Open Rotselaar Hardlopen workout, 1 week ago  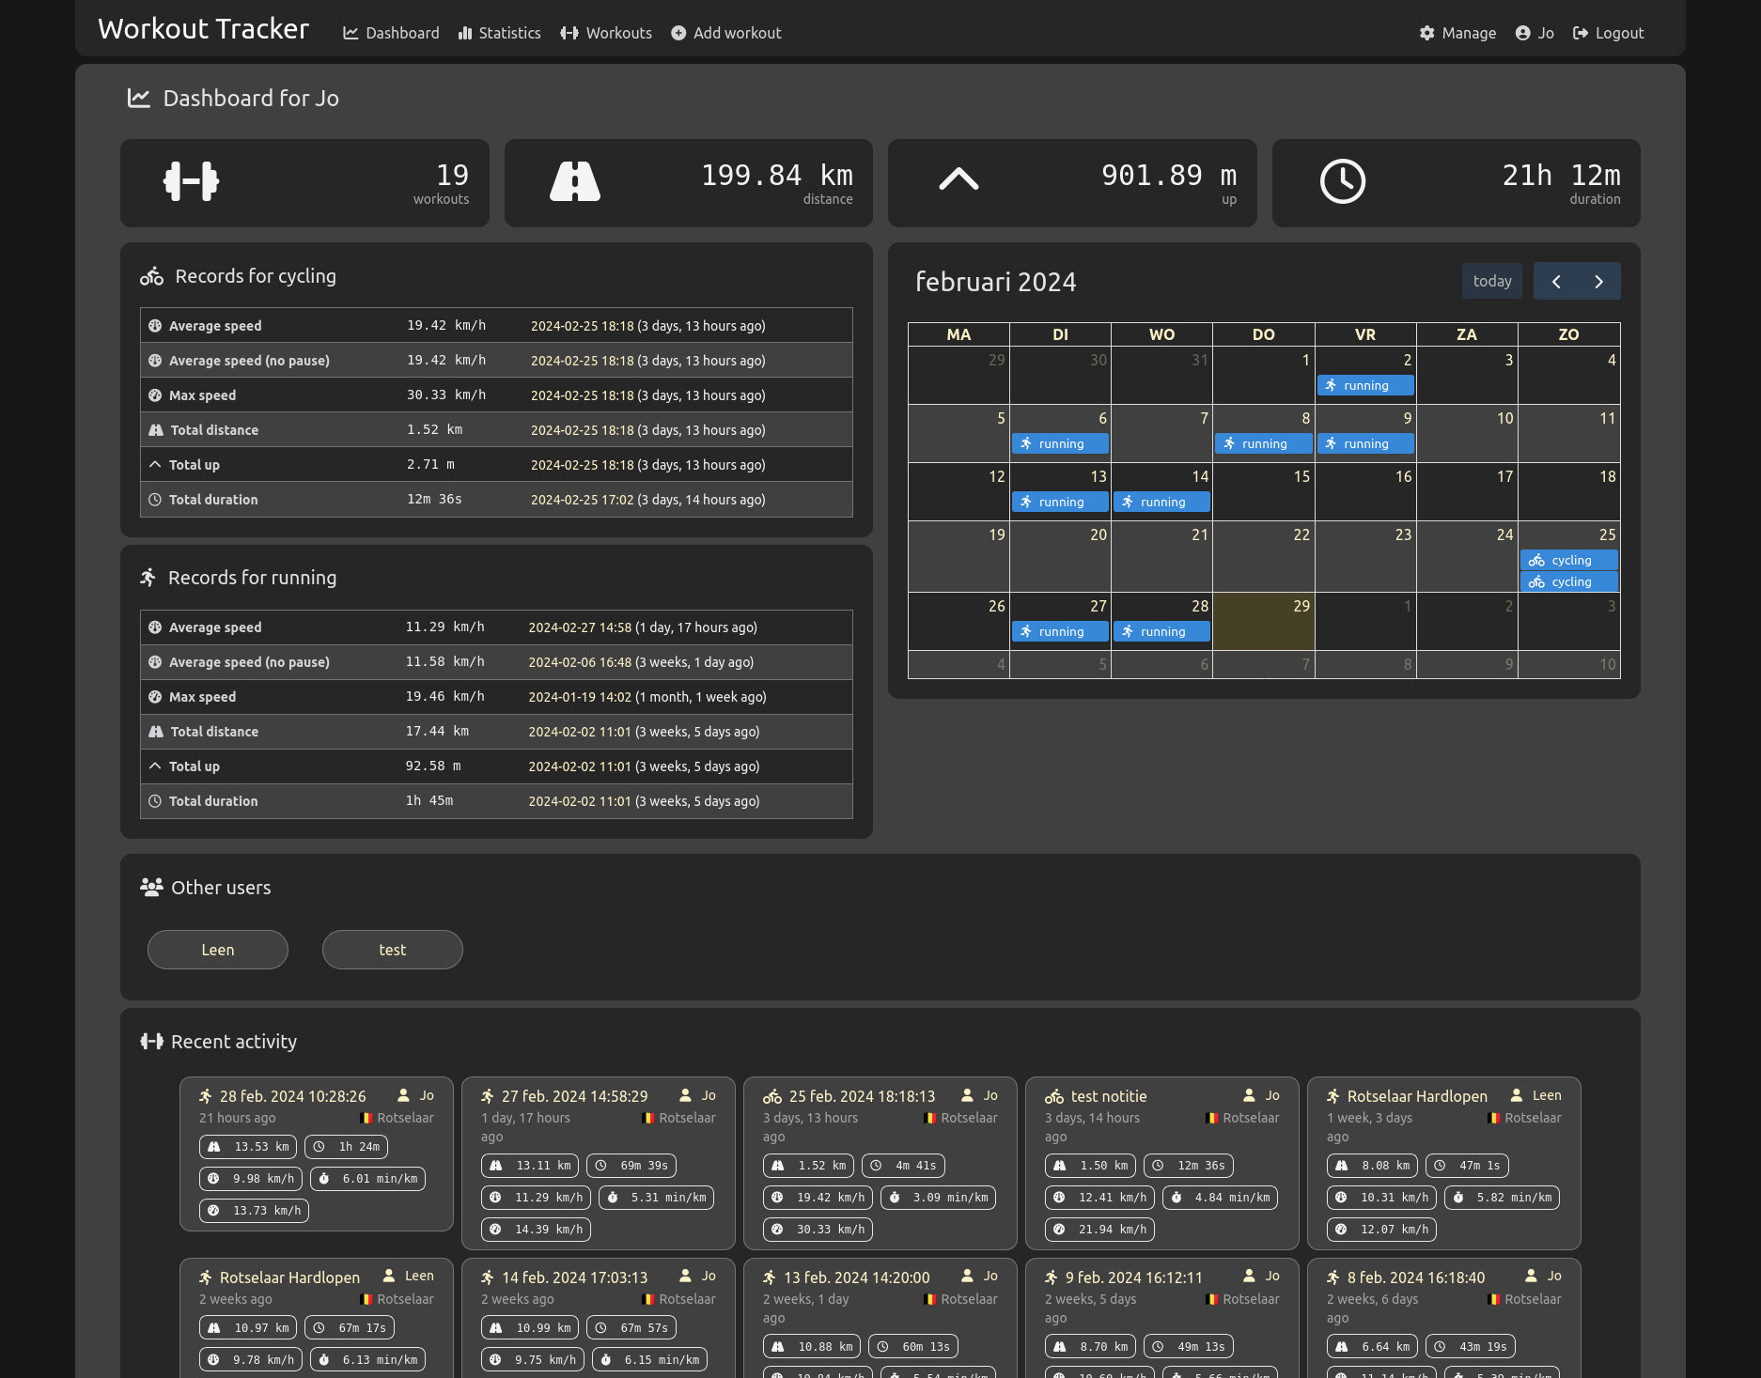[1417, 1096]
